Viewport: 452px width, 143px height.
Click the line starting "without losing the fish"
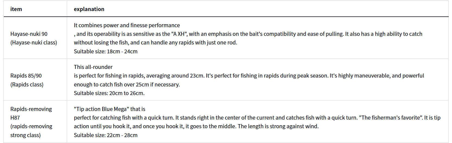155,43
